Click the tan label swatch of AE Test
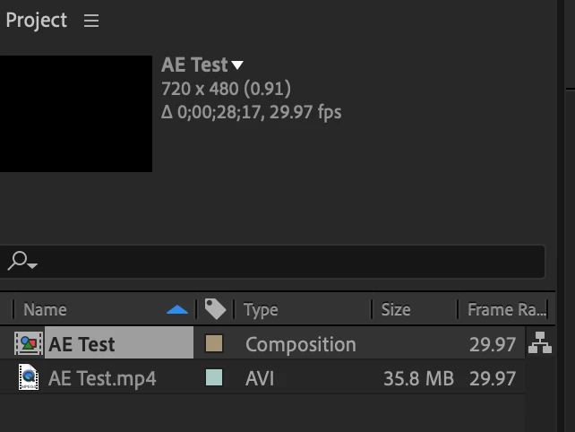This screenshot has height=432, width=575. tap(214, 343)
